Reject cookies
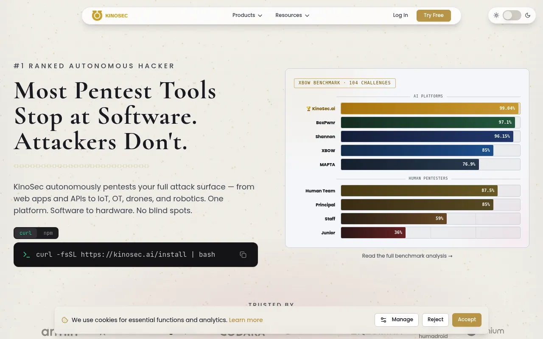The image size is (543, 339). (435, 320)
